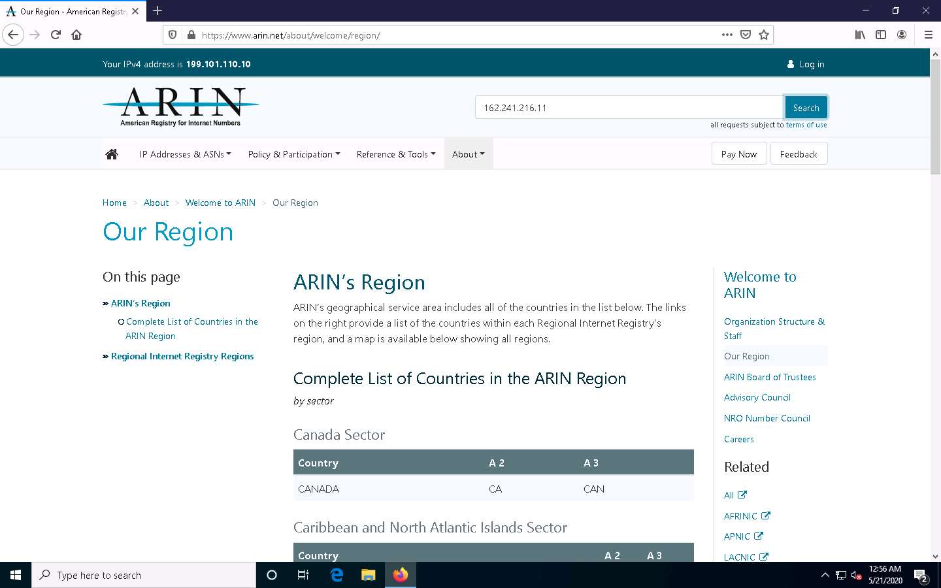Click the Search button
The height and width of the screenshot is (588, 941).
pyautogui.click(x=806, y=108)
